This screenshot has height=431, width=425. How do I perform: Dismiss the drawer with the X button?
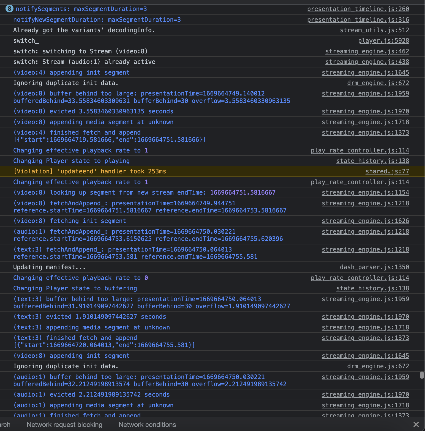[416, 424]
